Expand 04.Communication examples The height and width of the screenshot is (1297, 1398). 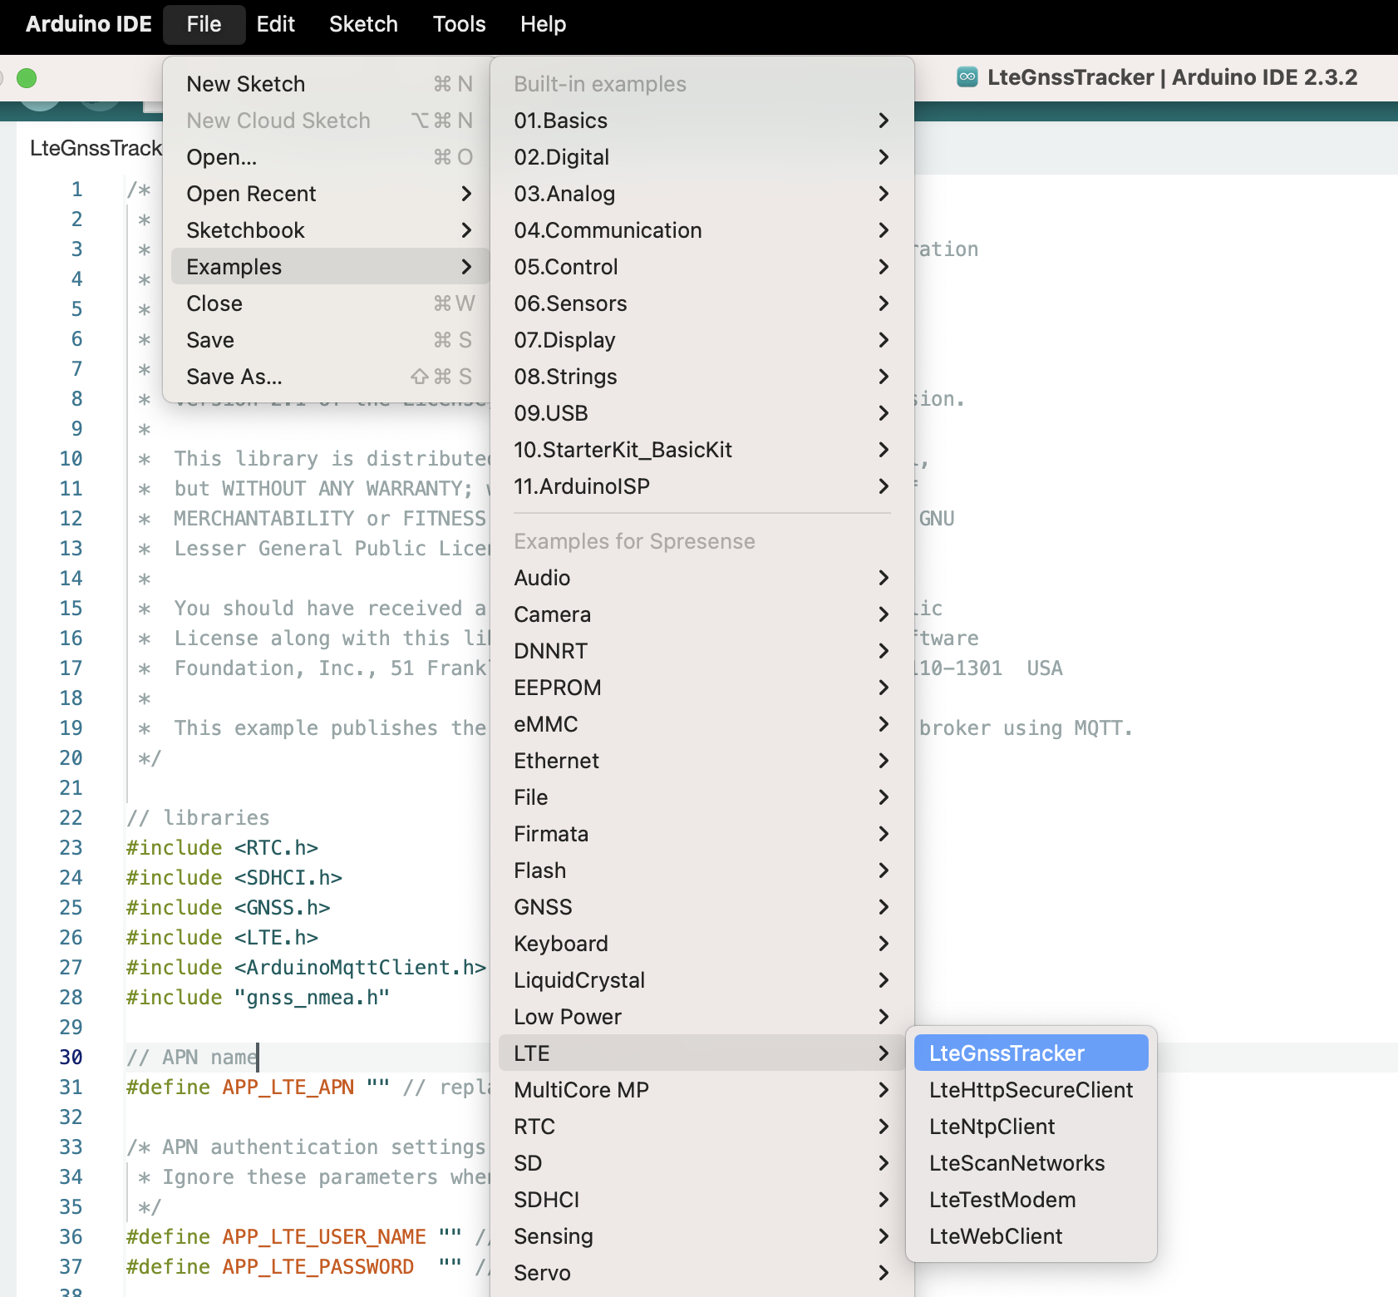tap(702, 230)
